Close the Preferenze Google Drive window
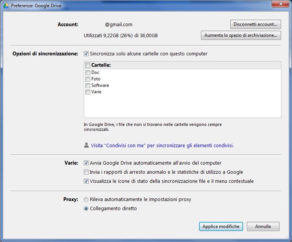 point(281,4)
